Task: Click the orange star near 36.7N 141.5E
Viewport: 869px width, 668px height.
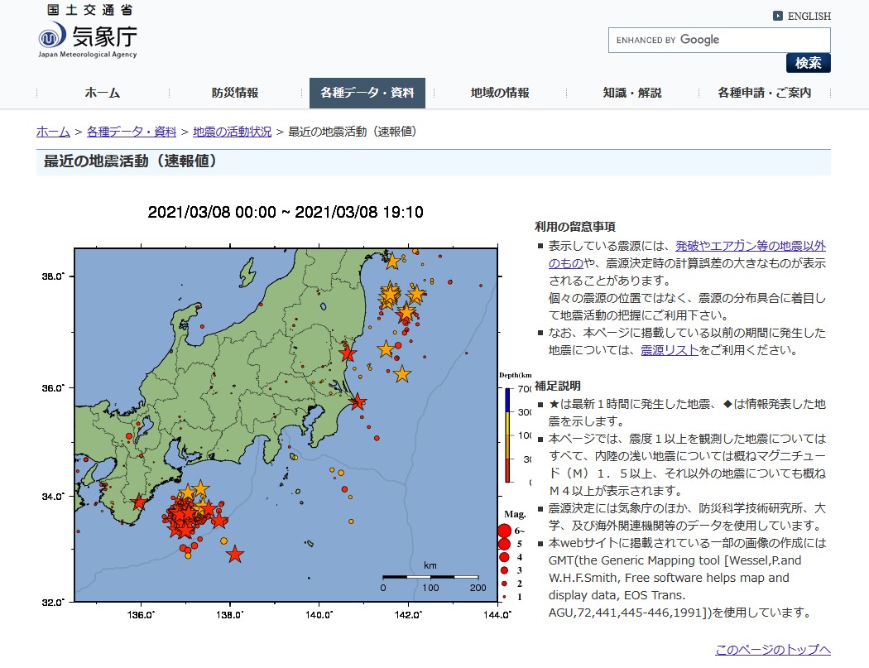Action: 386,349
